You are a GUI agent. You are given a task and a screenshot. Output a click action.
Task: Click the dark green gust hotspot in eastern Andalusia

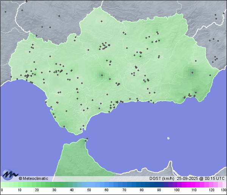click(x=192, y=72)
